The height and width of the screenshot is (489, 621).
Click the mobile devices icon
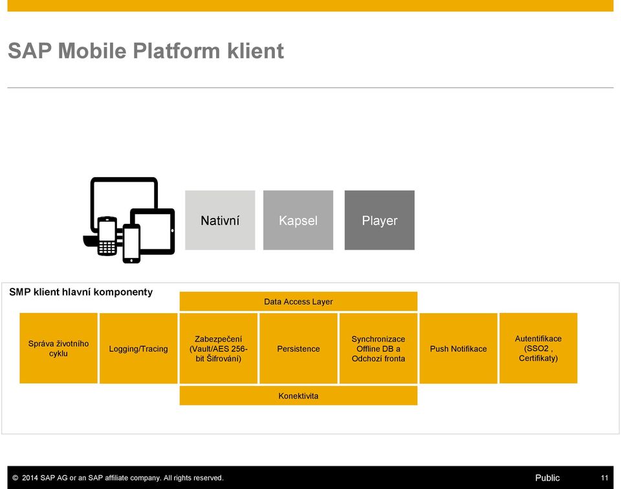click(129, 220)
